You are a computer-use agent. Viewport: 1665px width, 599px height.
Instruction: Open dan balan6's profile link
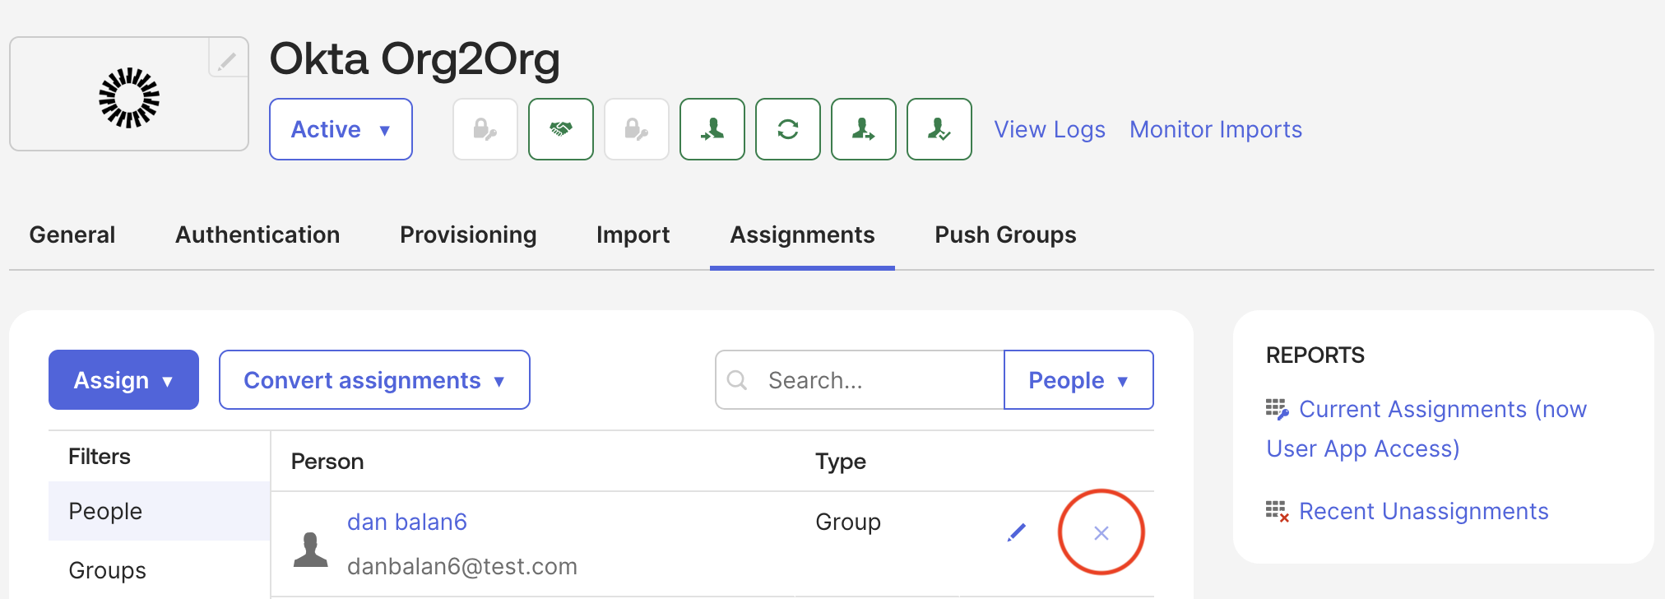(407, 522)
